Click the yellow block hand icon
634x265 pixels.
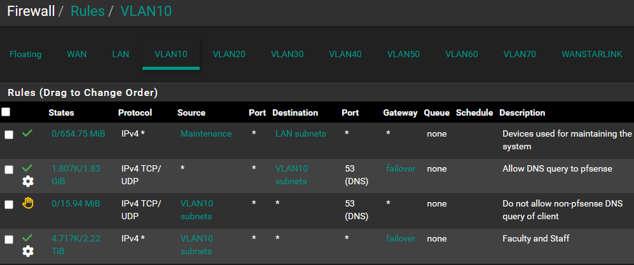point(27,203)
